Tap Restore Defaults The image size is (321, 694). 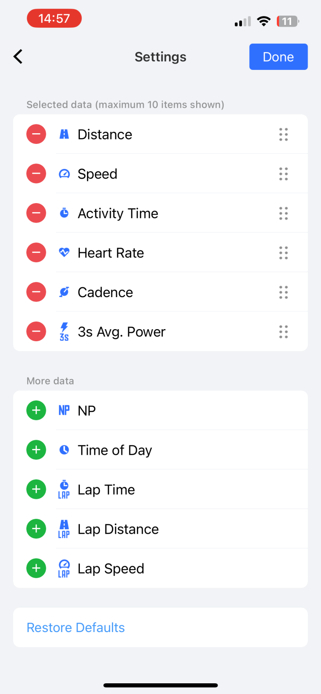(76, 627)
